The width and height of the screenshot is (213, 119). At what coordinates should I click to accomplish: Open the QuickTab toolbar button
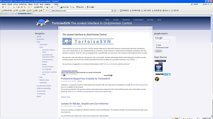[x=64, y=7]
